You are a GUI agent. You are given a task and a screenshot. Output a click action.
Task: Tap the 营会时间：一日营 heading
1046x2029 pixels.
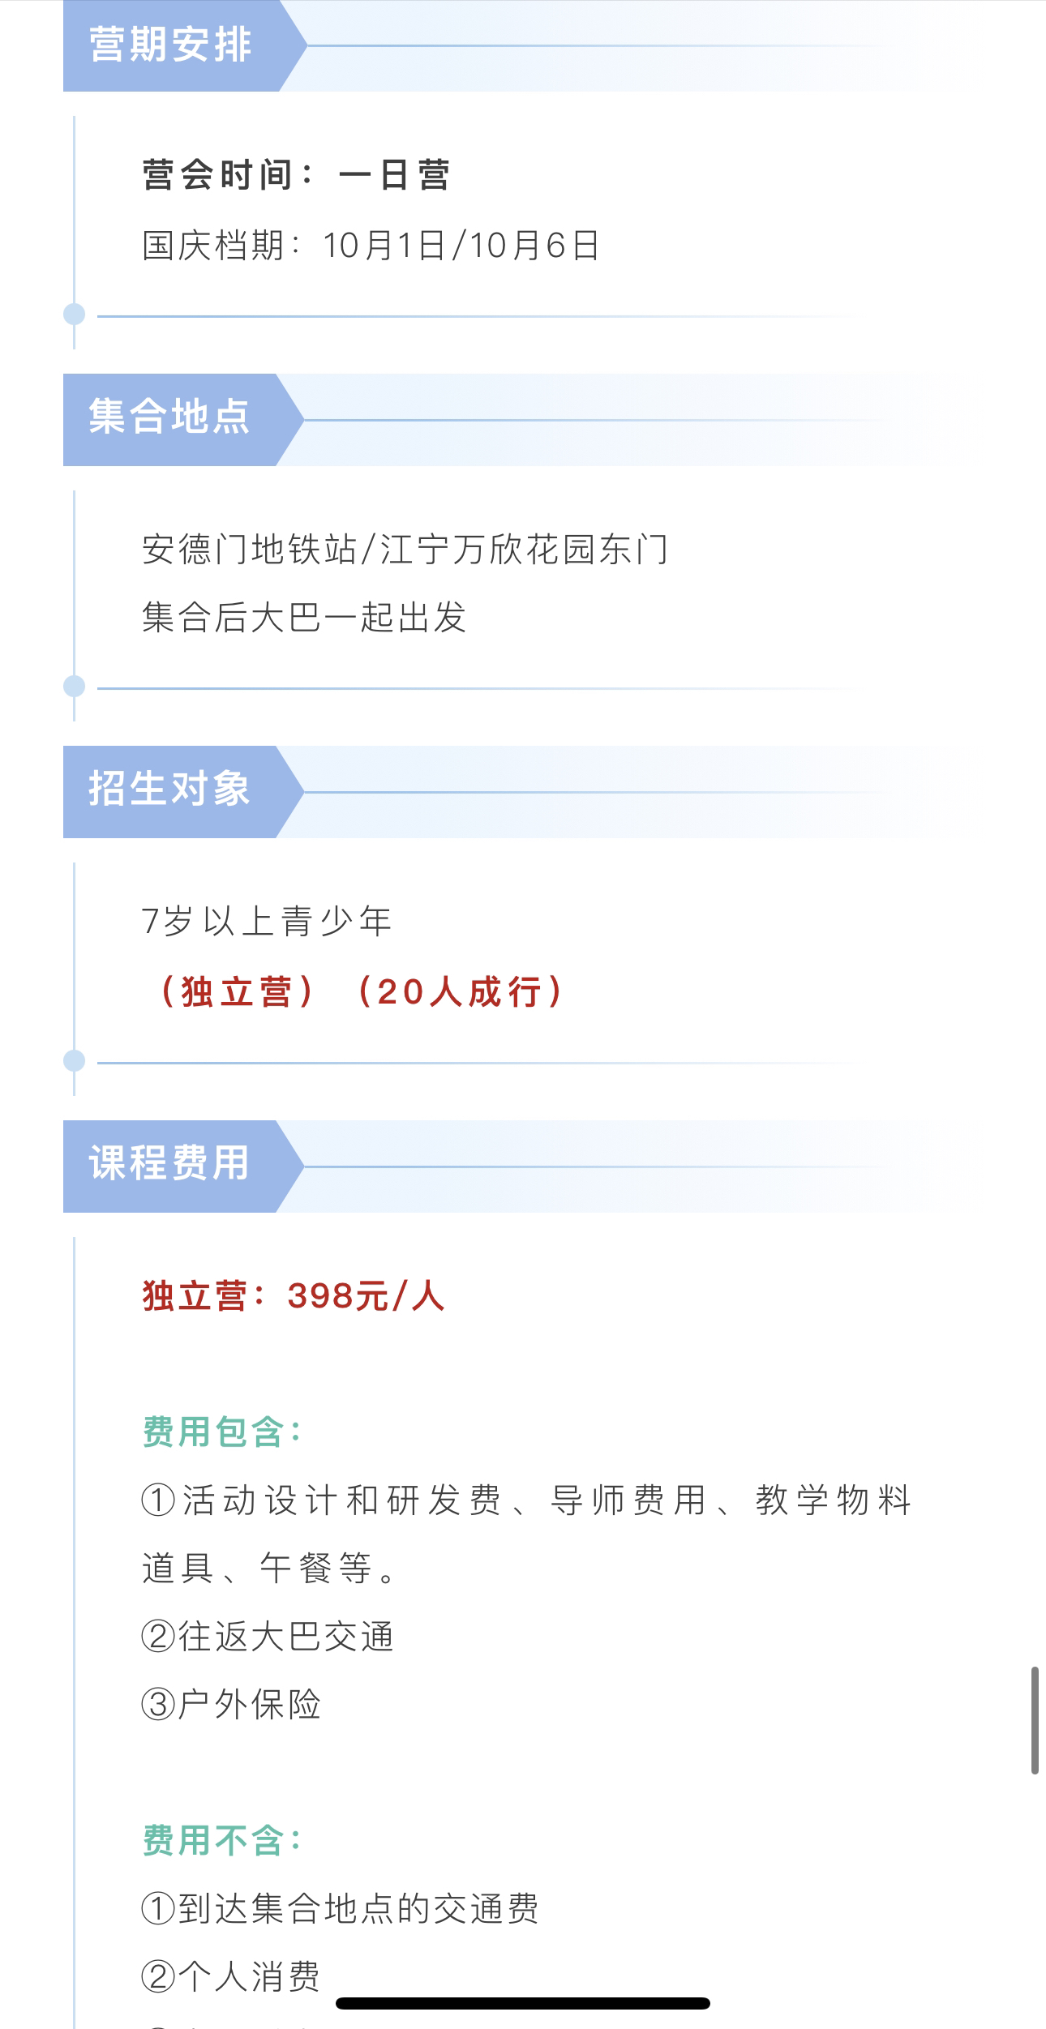click(x=296, y=175)
